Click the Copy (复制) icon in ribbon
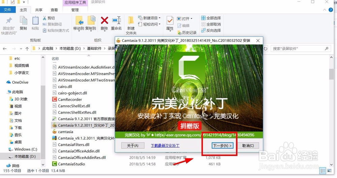Viewport: 337px width, 178px height. coord(23,21)
